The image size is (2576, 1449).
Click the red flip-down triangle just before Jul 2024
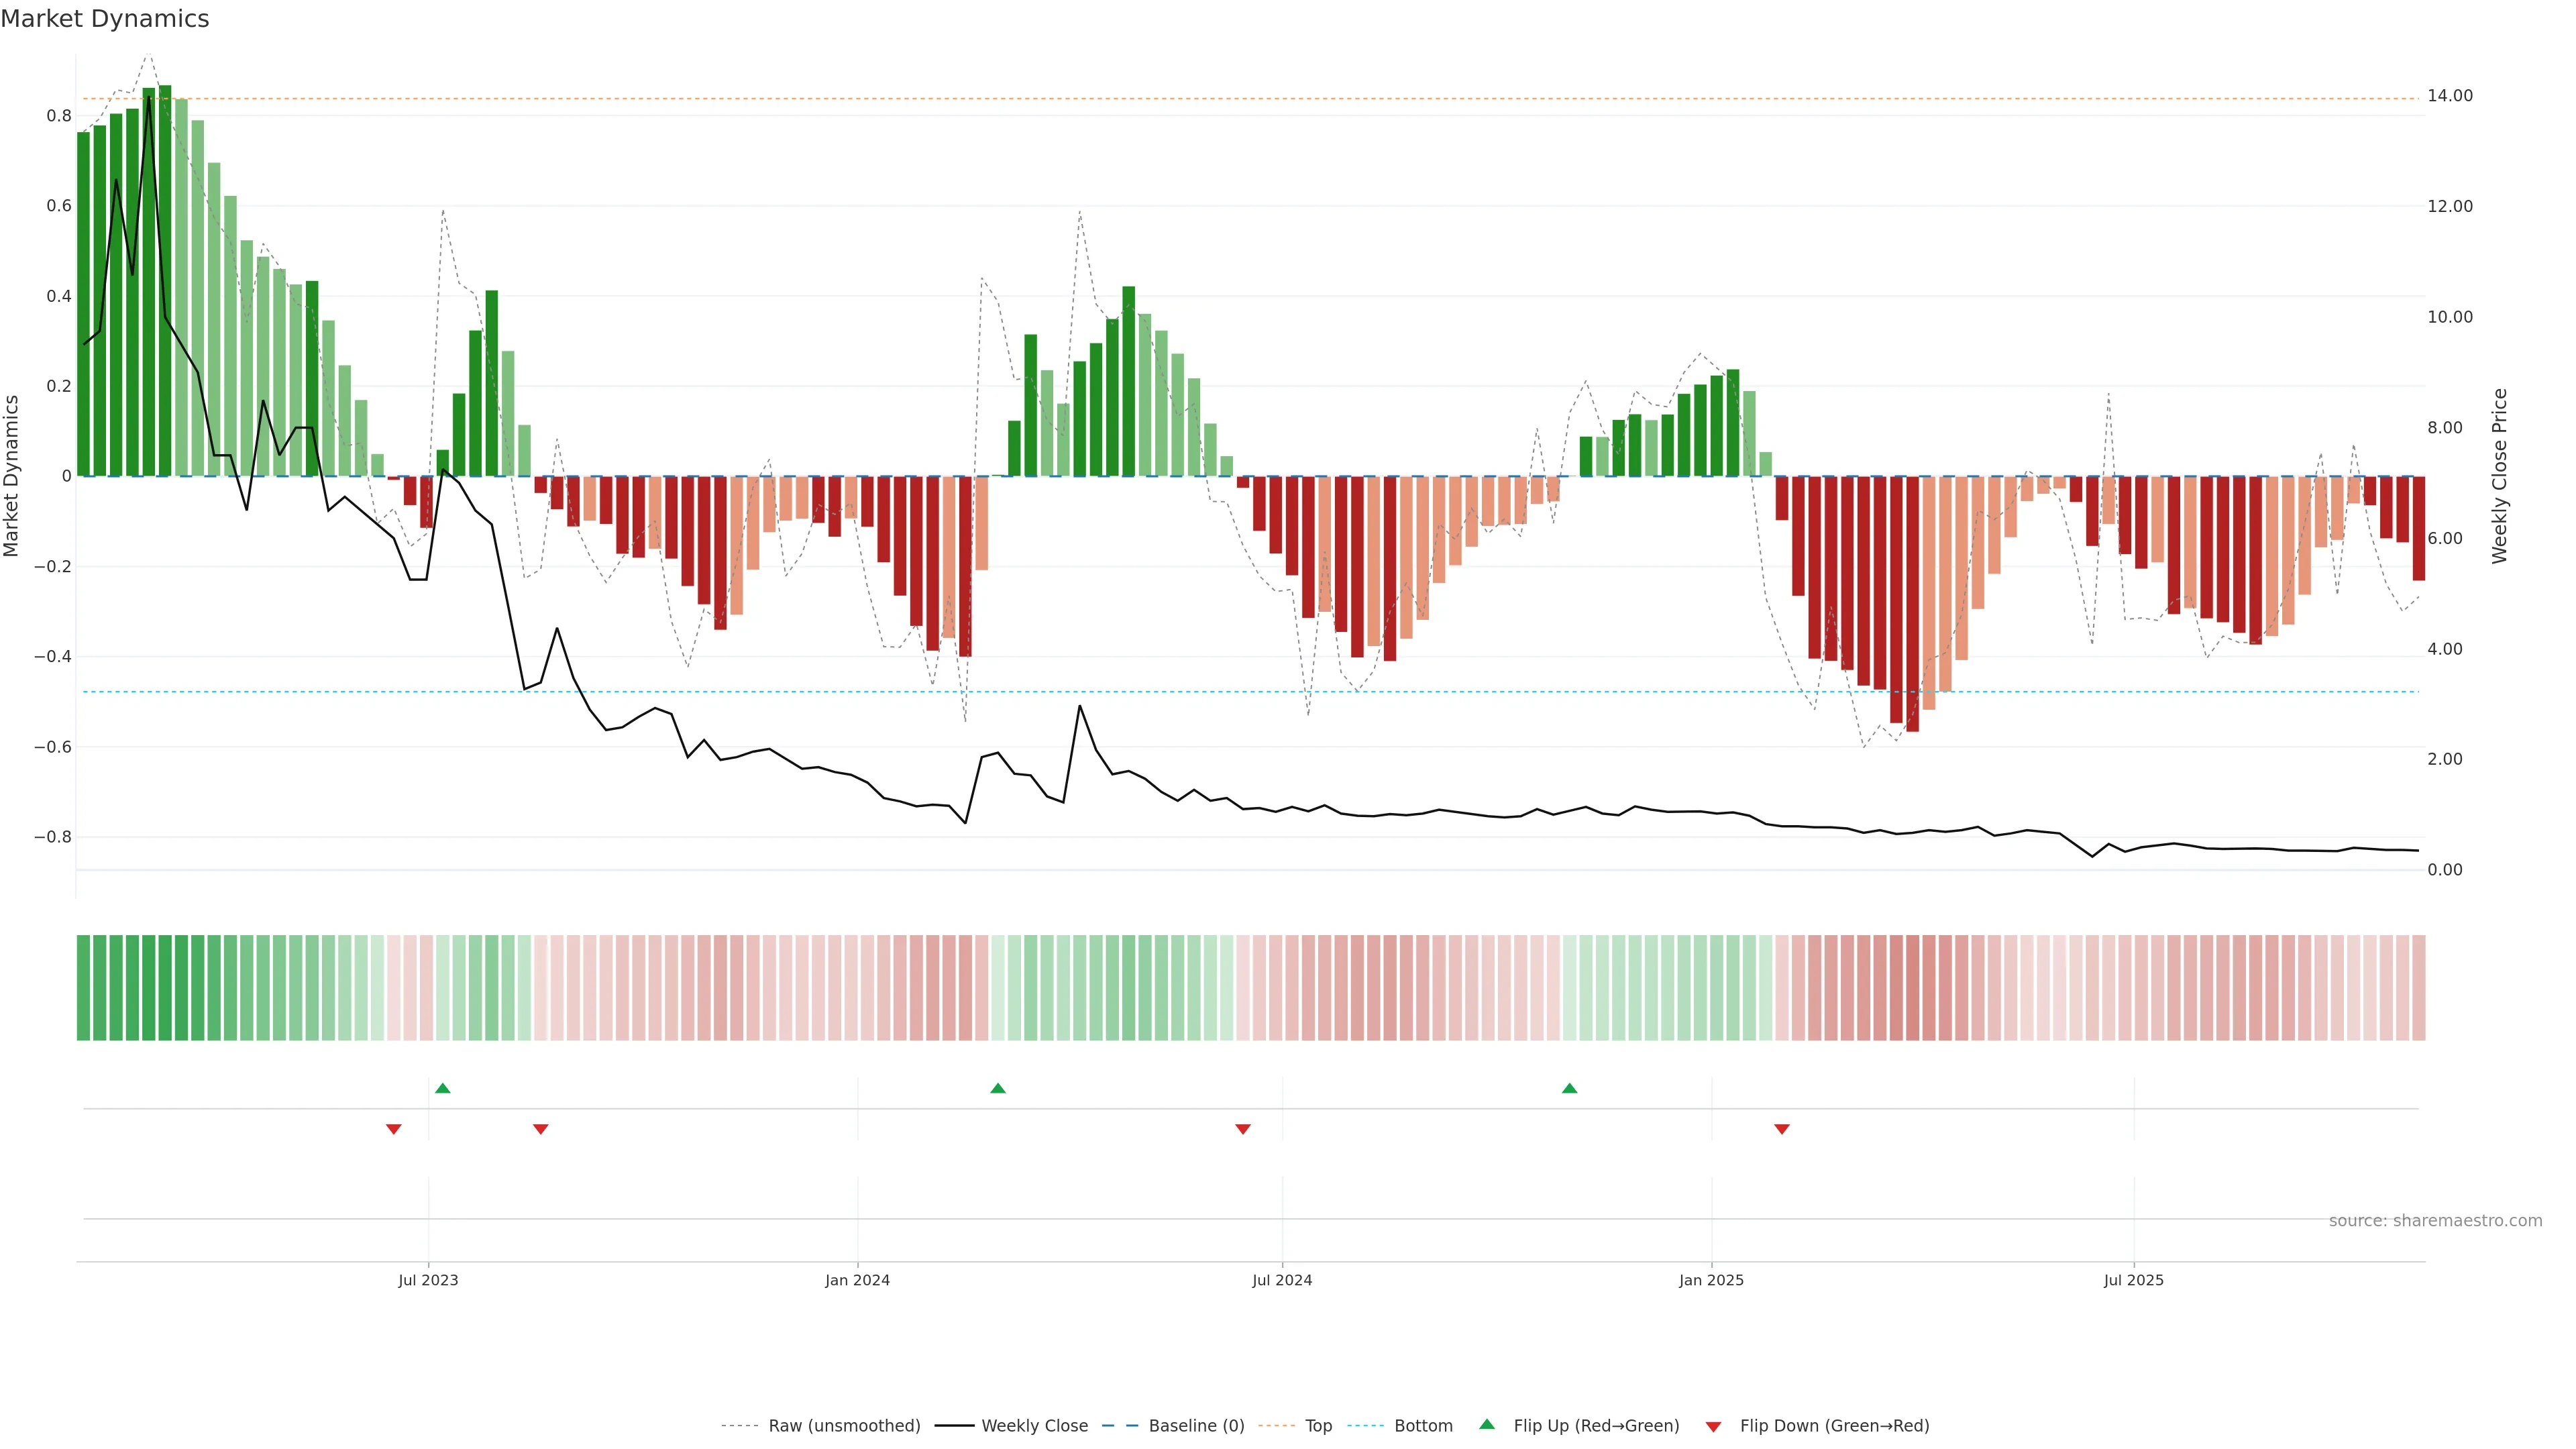1243,1129
